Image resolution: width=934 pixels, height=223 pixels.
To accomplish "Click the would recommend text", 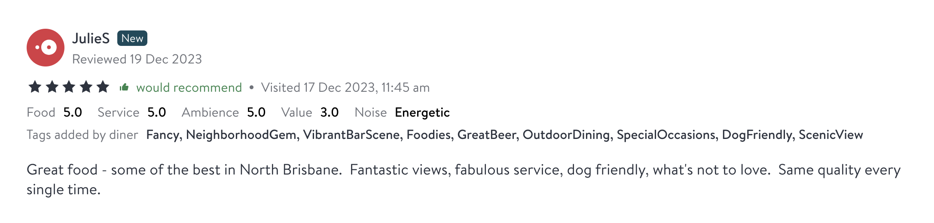I will coord(189,87).
